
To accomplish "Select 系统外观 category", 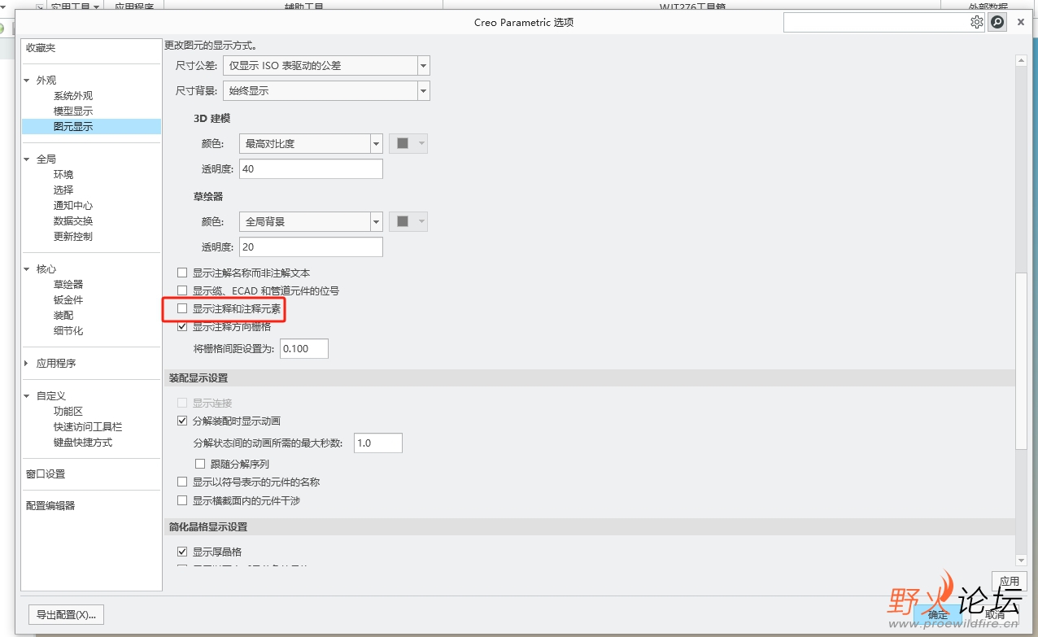I will pyautogui.click(x=73, y=96).
